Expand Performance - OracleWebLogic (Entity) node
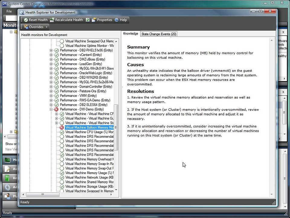Screen dimensions: 290x218 (51, 73)
